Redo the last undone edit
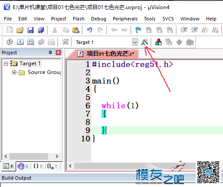 point(100,30)
